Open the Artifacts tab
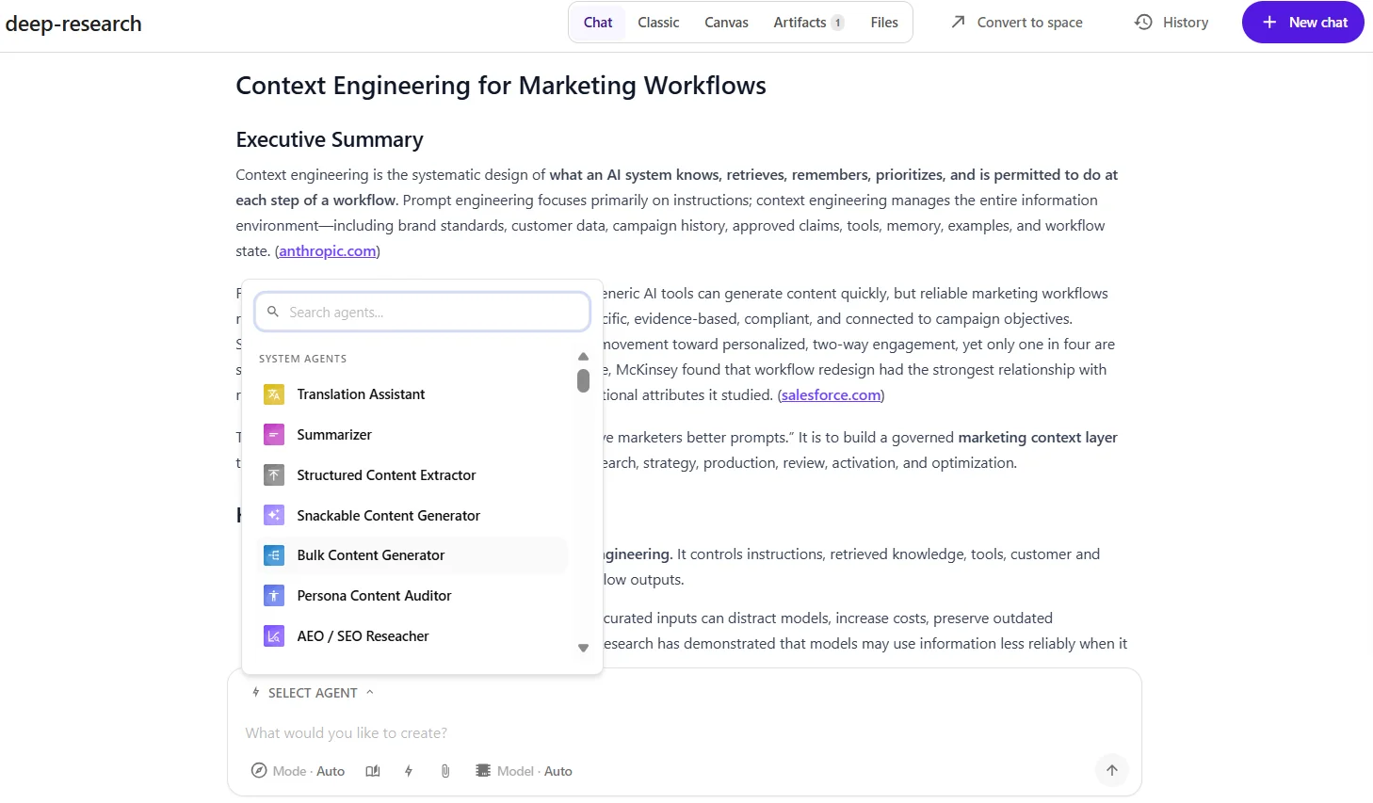 [x=808, y=23]
